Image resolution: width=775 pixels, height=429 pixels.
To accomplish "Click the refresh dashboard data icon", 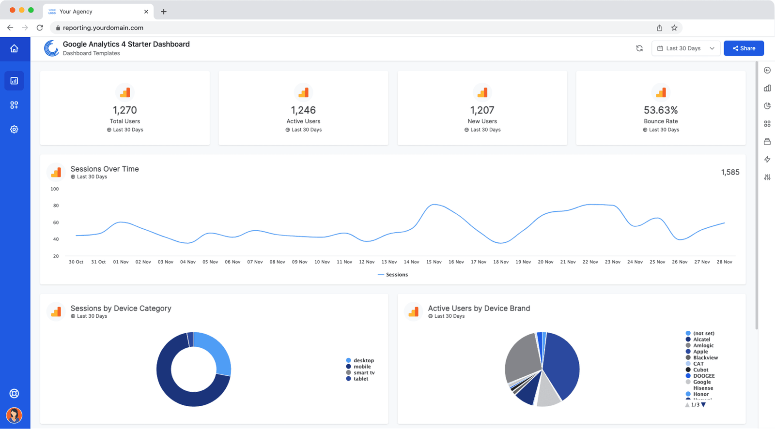I will pyautogui.click(x=639, y=48).
